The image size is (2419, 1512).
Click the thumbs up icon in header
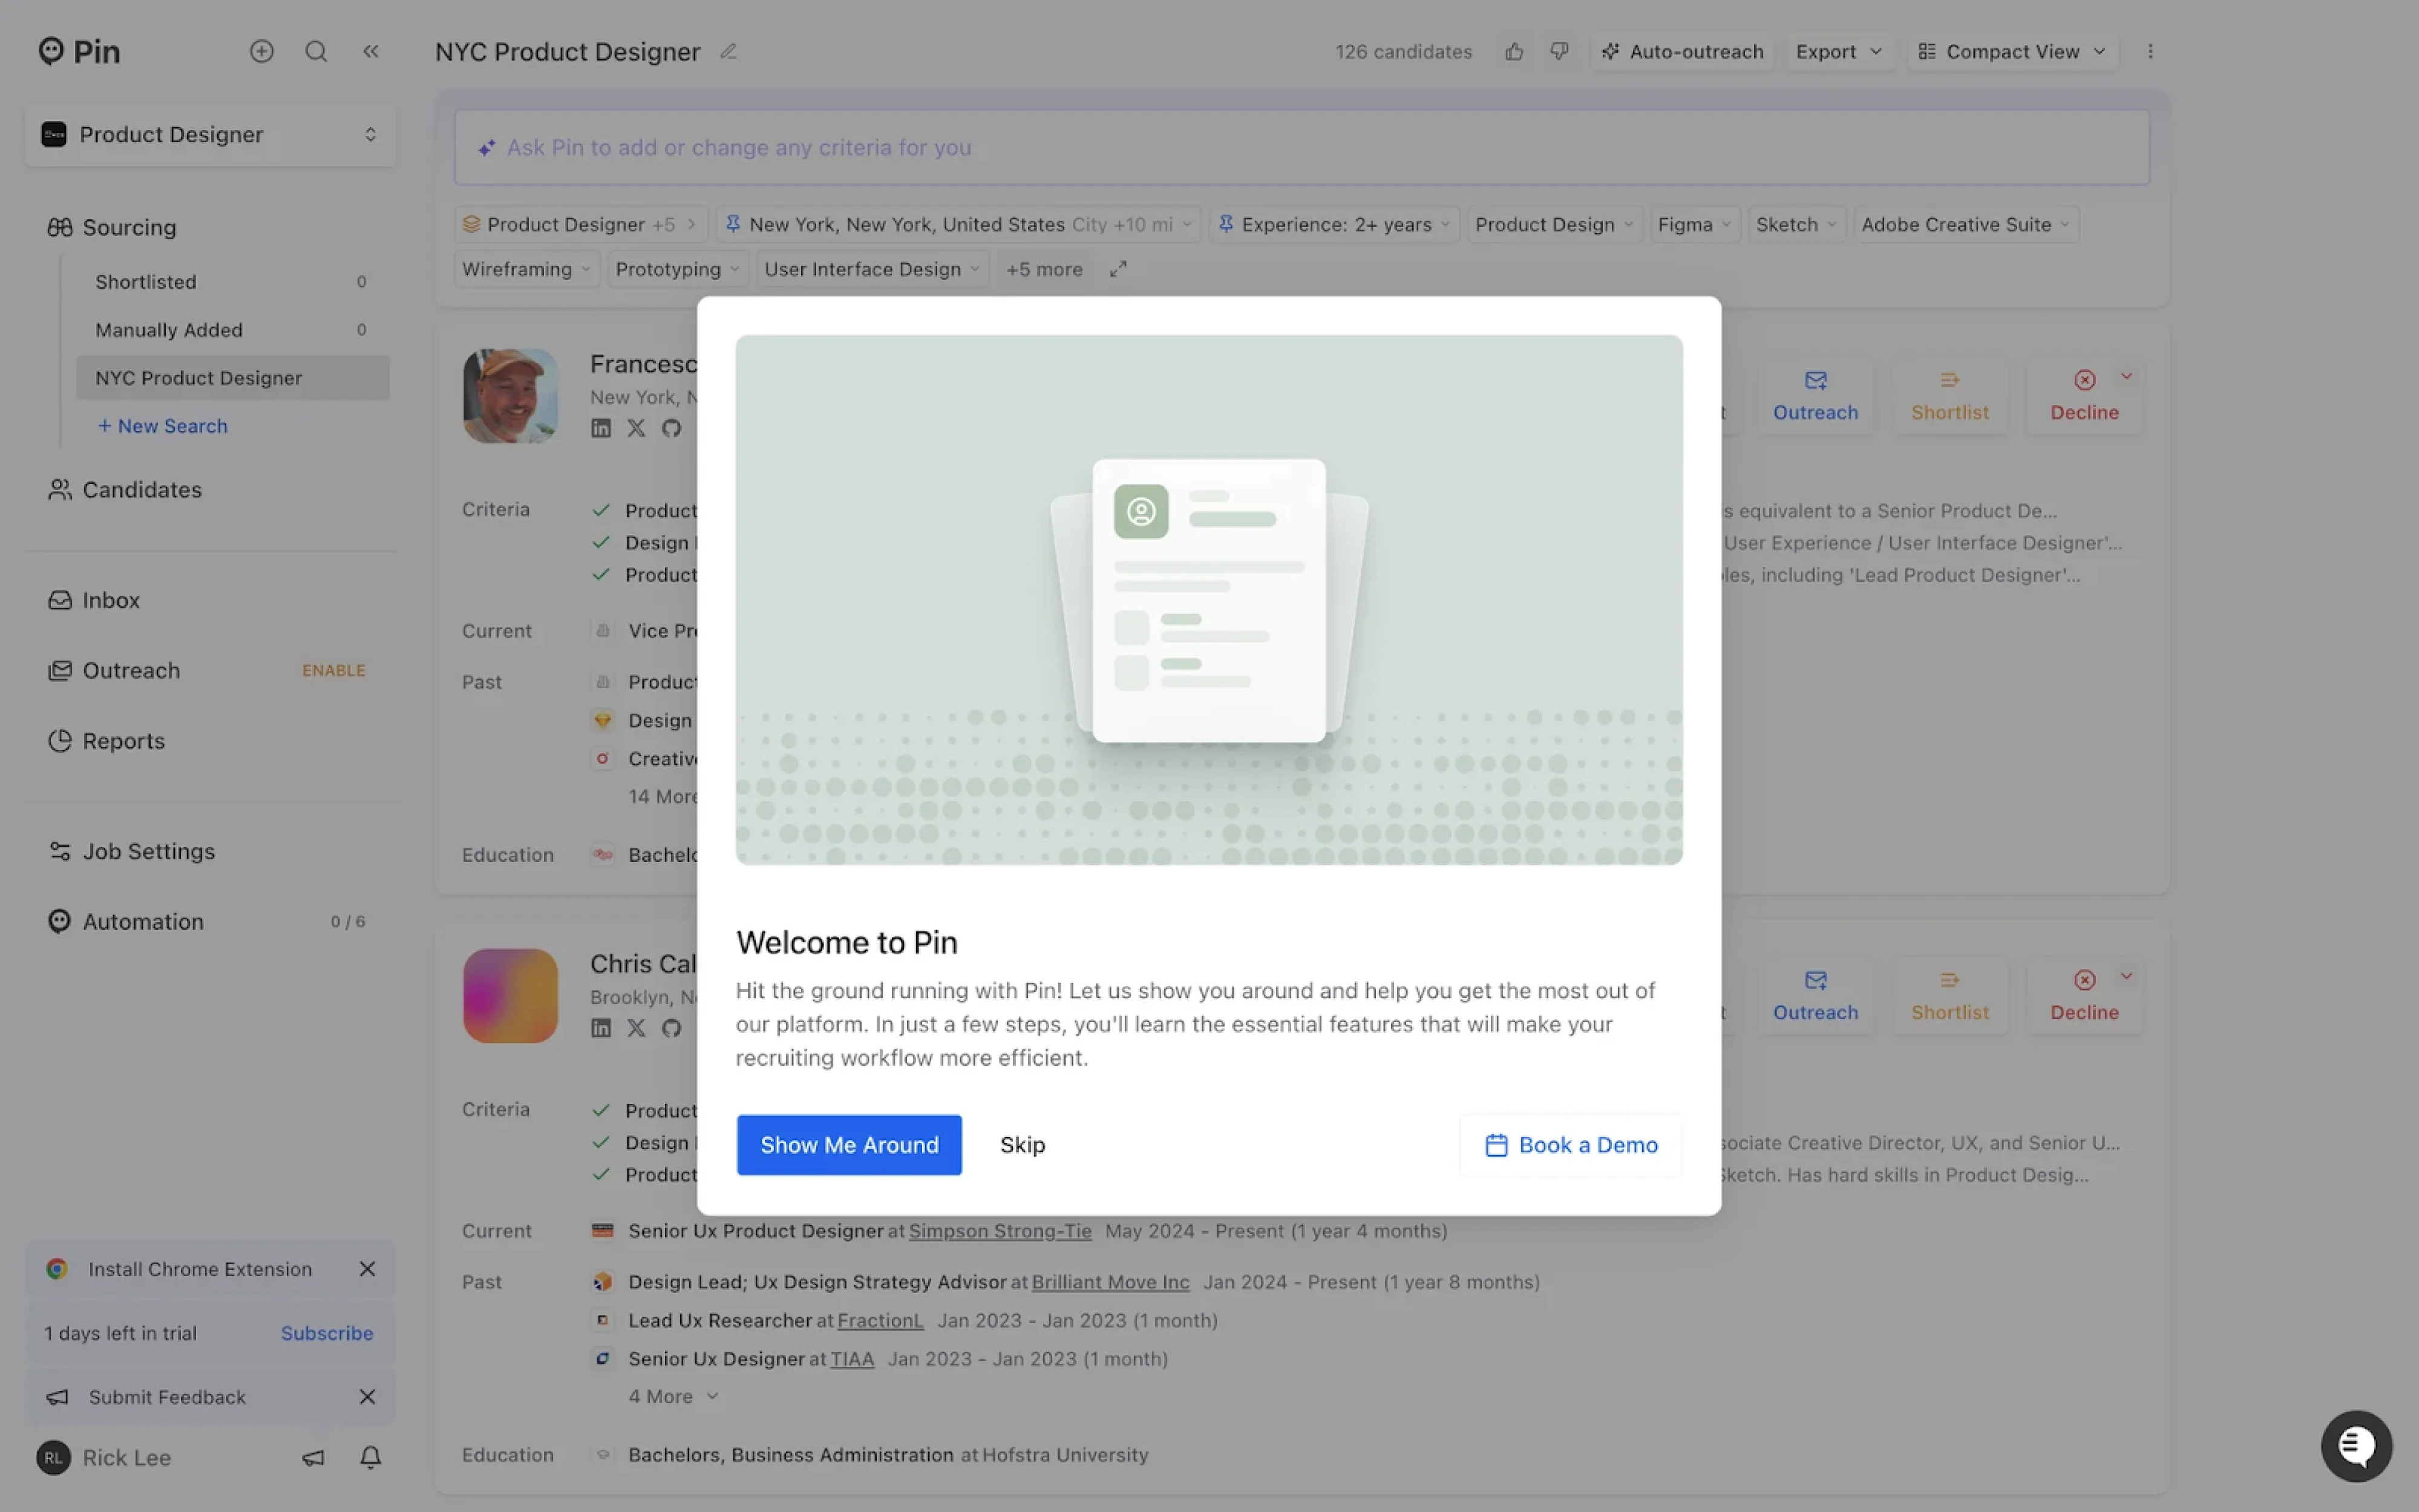pyautogui.click(x=1514, y=51)
